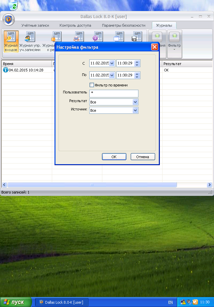Click the Результат column header
The height and width of the screenshot is (307, 214).
(187, 64)
